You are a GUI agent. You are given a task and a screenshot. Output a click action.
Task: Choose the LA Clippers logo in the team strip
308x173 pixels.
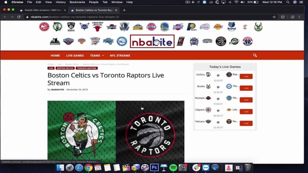(205, 27)
